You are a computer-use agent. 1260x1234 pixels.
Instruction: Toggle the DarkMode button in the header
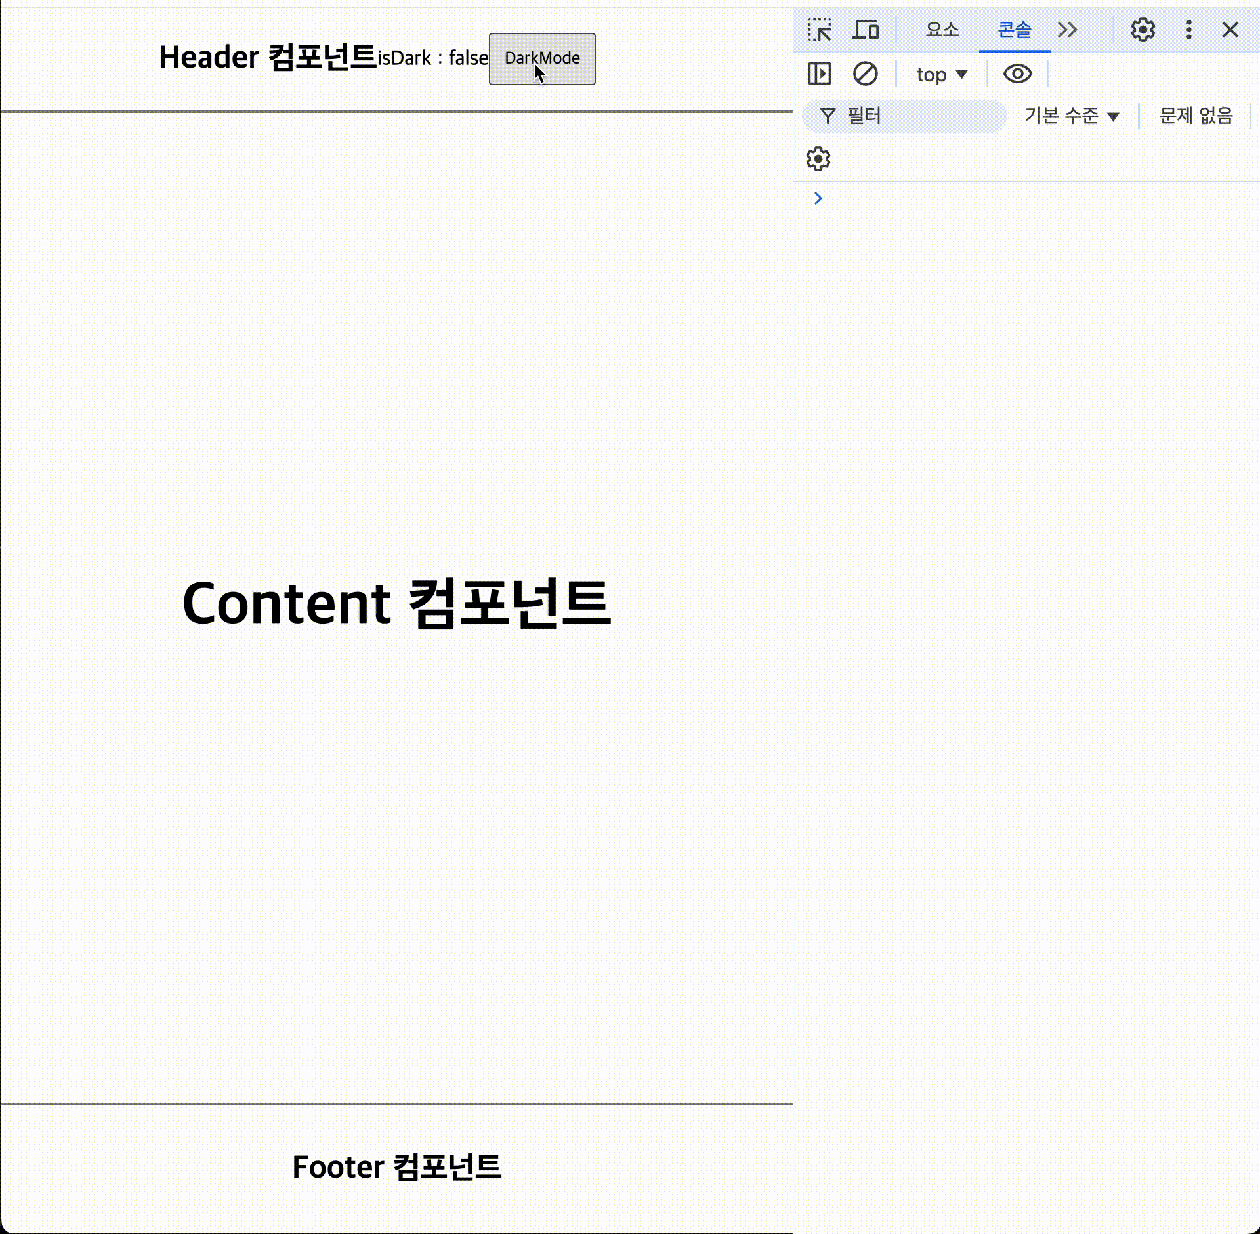[542, 59]
